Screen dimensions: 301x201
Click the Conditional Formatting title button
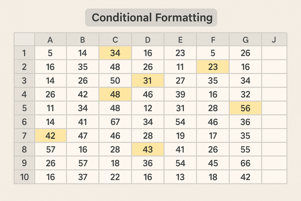click(x=151, y=18)
